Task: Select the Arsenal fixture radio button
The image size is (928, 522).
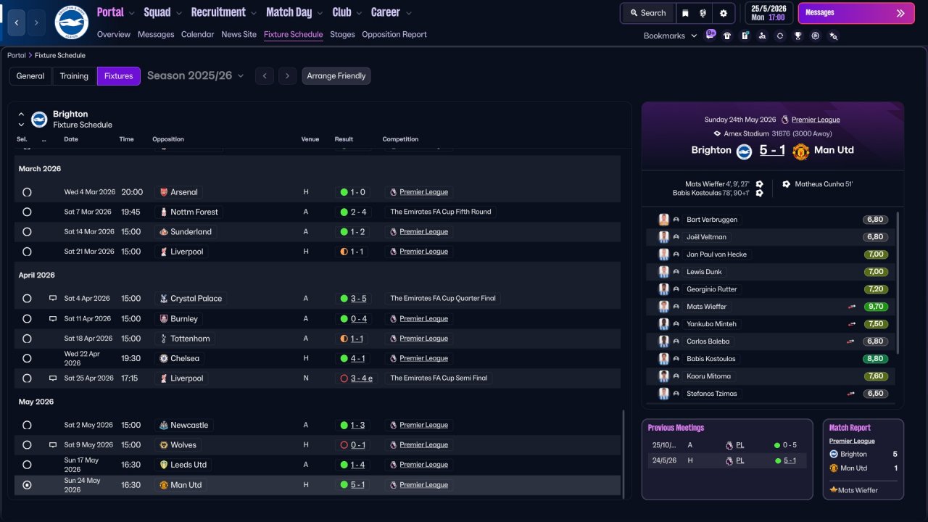Action: click(x=27, y=192)
